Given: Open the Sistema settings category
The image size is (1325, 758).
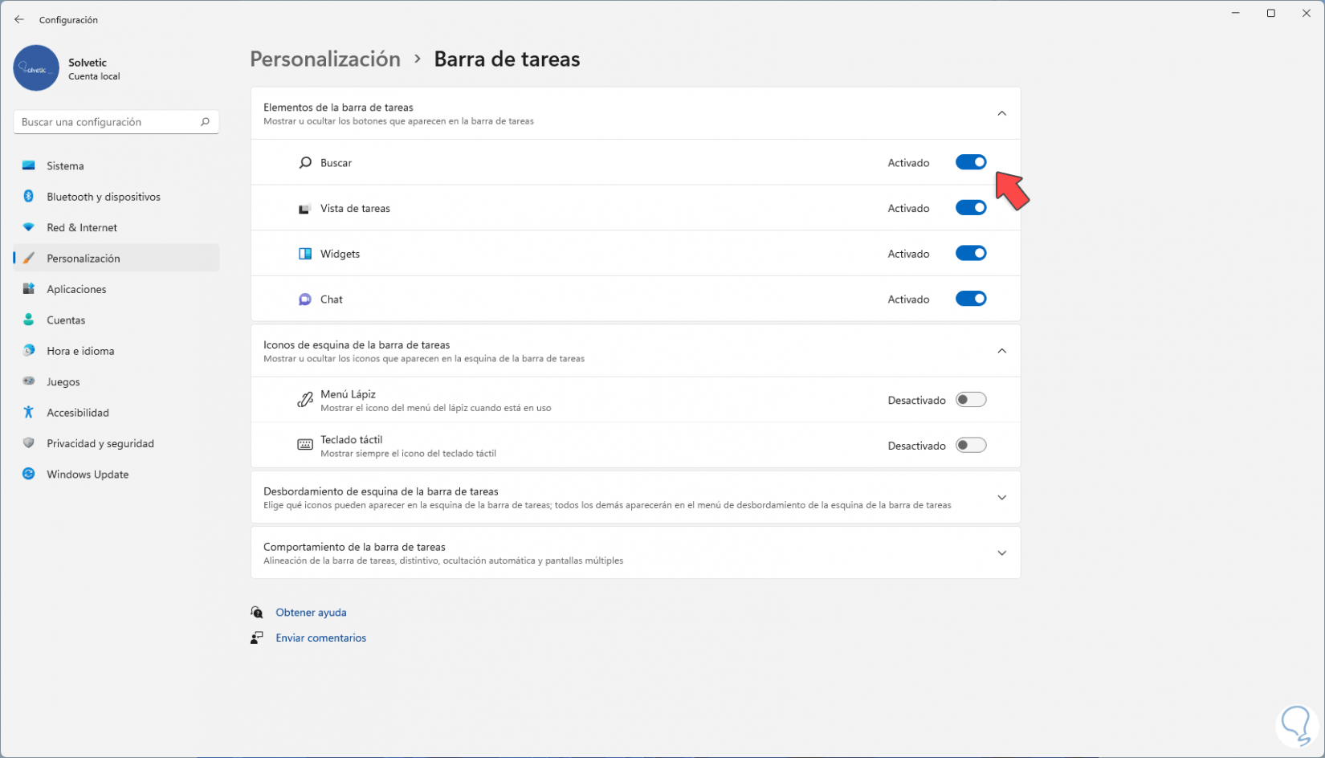Looking at the screenshot, I should 65,166.
